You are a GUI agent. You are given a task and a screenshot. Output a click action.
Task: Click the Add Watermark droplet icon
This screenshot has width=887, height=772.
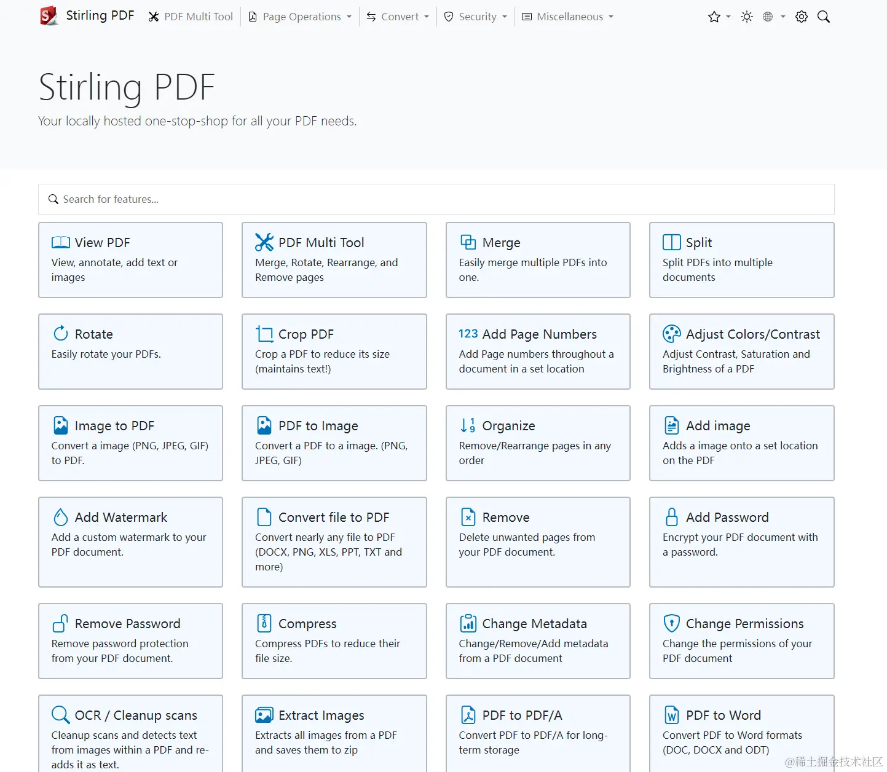[x=60, y=517]
